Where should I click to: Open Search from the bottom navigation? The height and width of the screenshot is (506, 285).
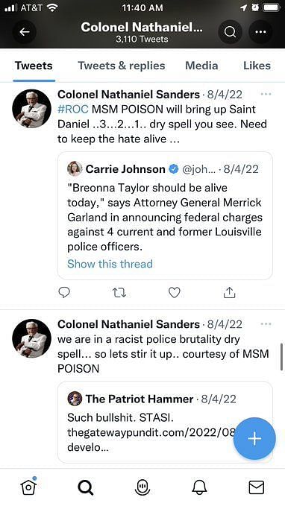(x=86, y=487)
